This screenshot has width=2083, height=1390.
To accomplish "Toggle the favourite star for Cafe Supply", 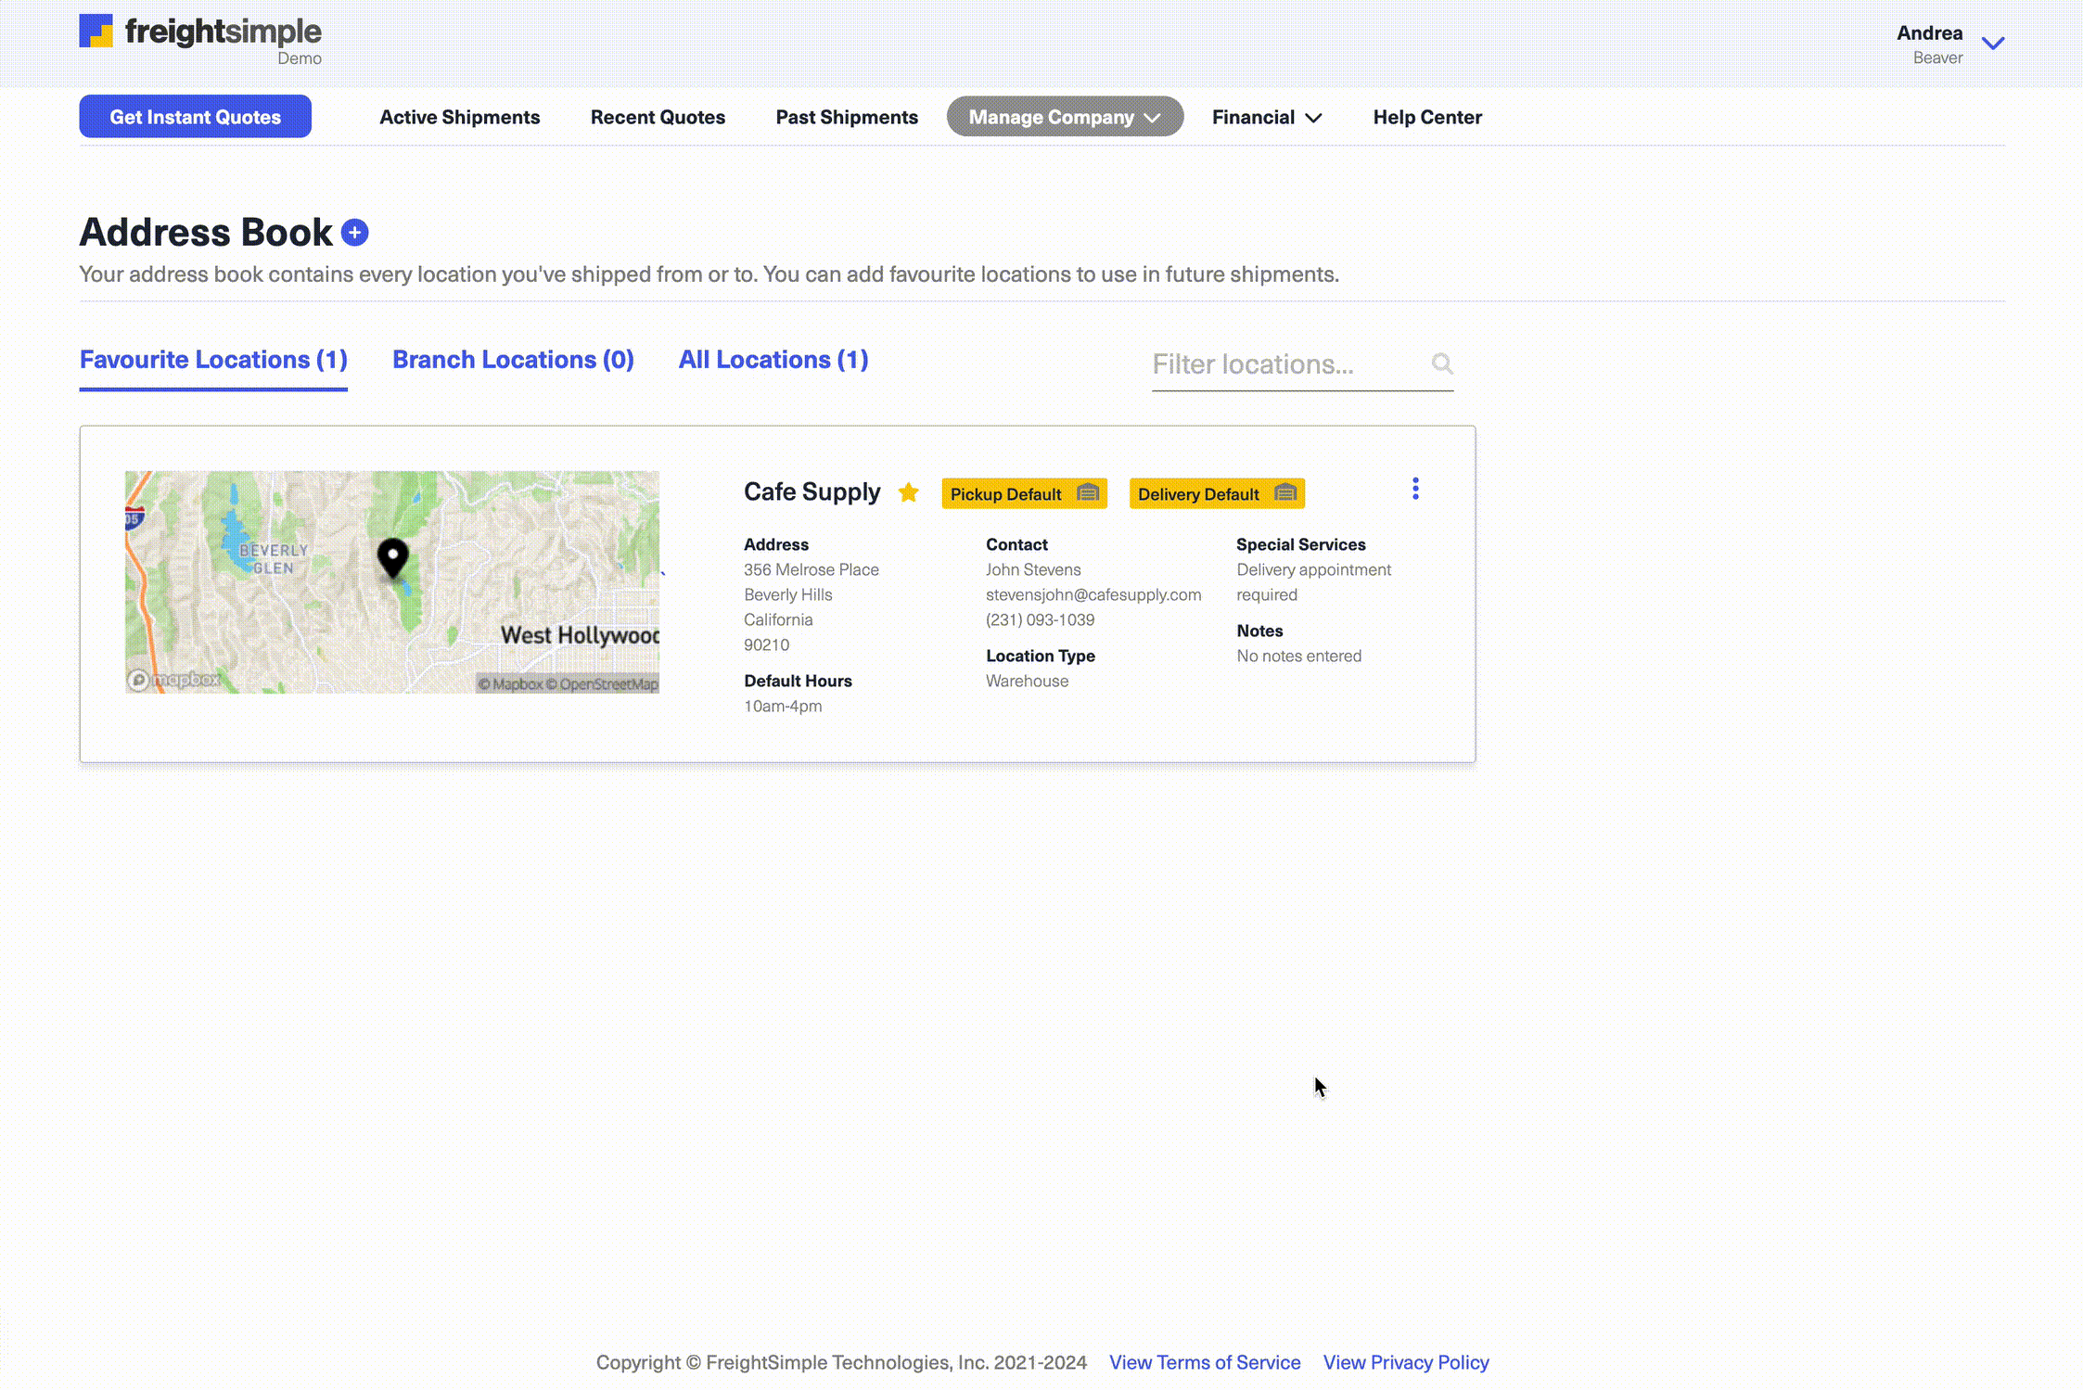I will click(x=908, y=492).
